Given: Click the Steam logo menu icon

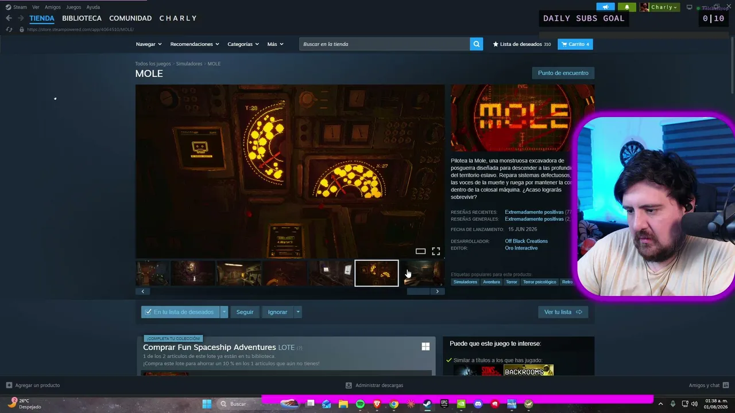Looking at the screenshot, I should coord(8,7).
